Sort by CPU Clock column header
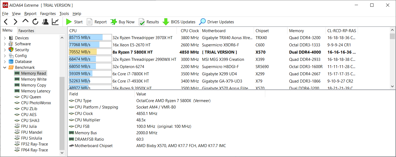 tap(189, 31)
